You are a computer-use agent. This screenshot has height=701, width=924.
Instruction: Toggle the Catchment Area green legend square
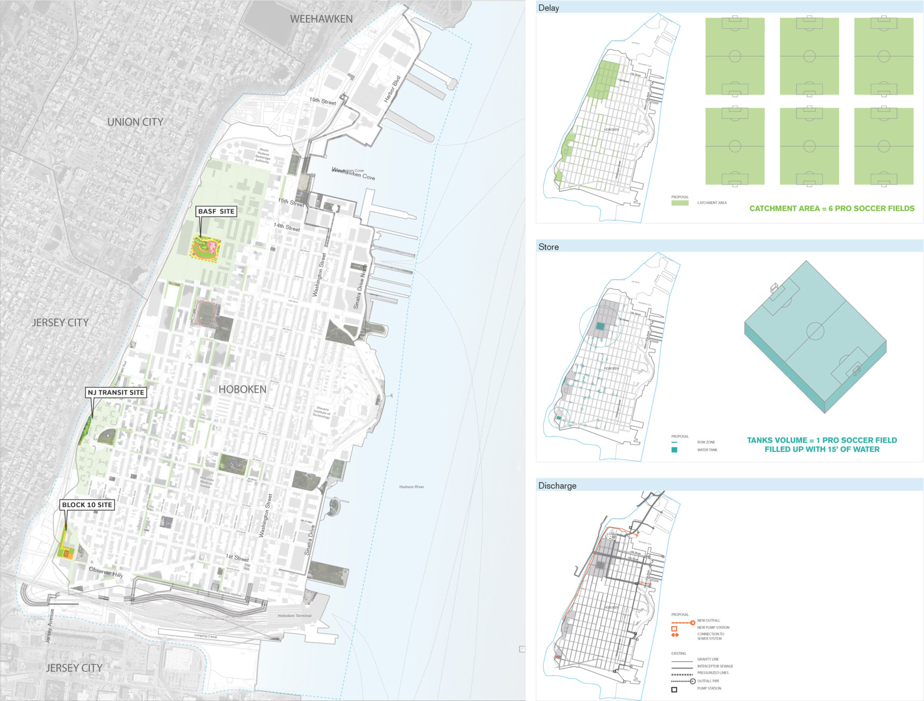click(x=680, y=203)
